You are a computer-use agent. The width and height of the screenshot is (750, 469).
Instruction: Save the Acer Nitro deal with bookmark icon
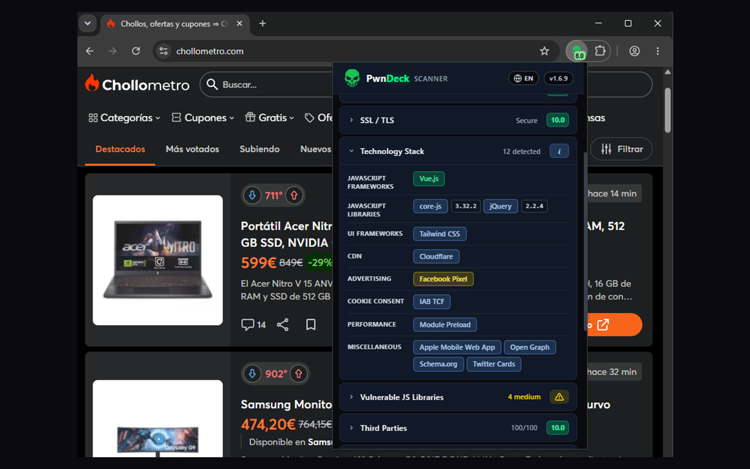pyautogui.click(x=311, y=324)
